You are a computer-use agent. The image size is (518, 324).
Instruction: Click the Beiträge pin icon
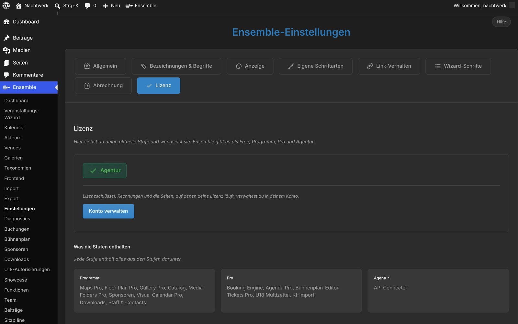coord(6,38)
